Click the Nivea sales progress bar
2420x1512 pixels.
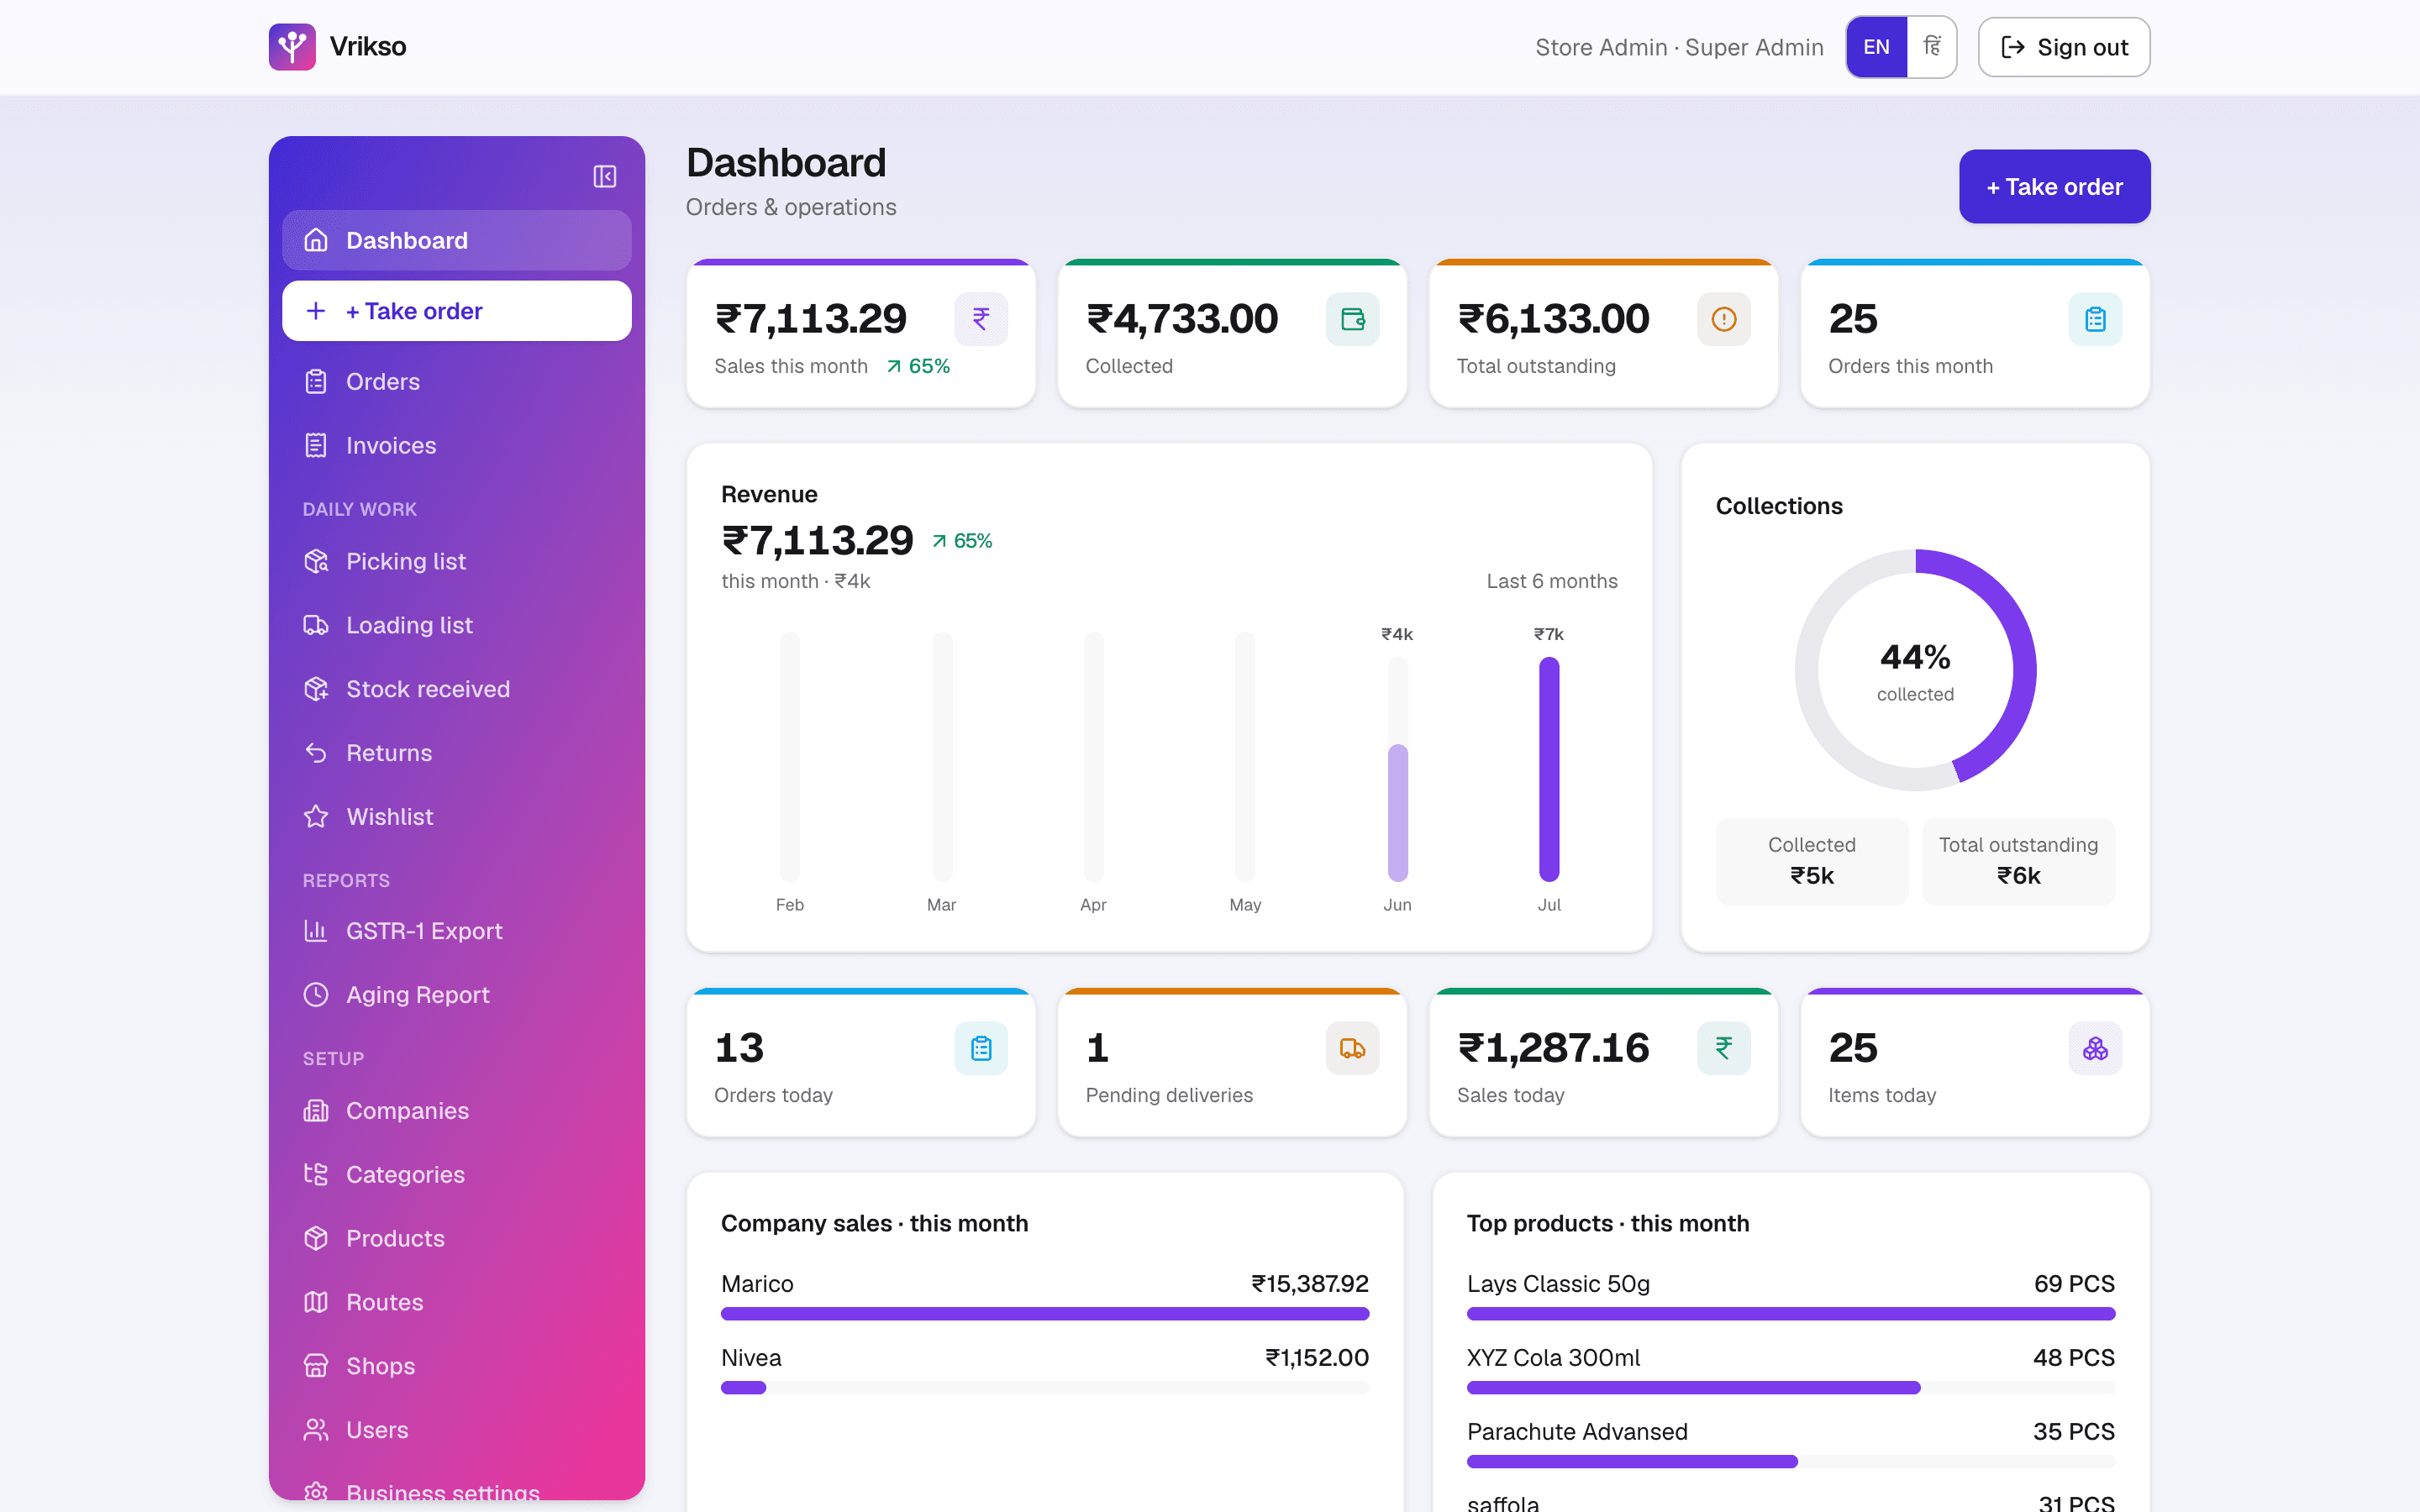pos(1044,1388)
